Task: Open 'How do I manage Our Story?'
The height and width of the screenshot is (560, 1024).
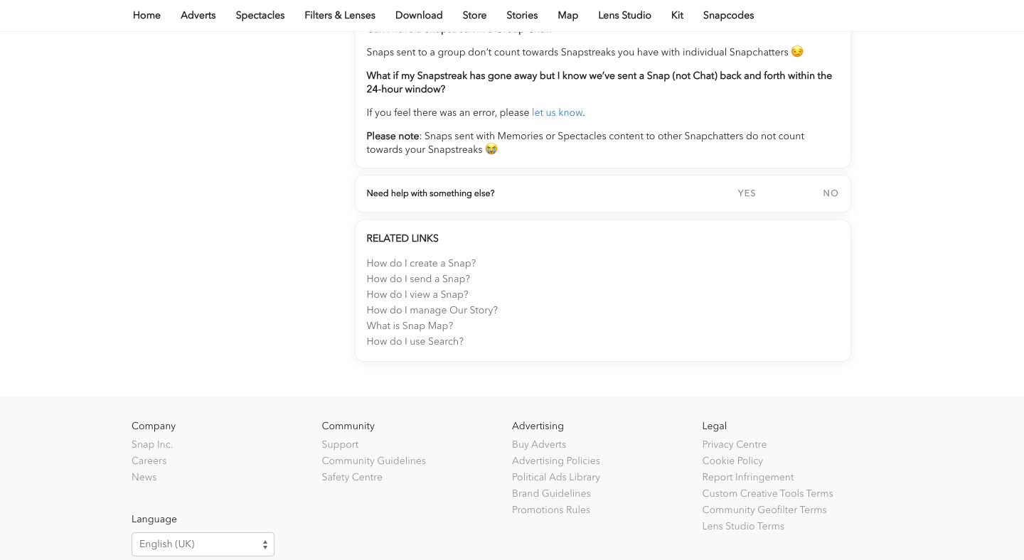Action: [x=432, y=311]
